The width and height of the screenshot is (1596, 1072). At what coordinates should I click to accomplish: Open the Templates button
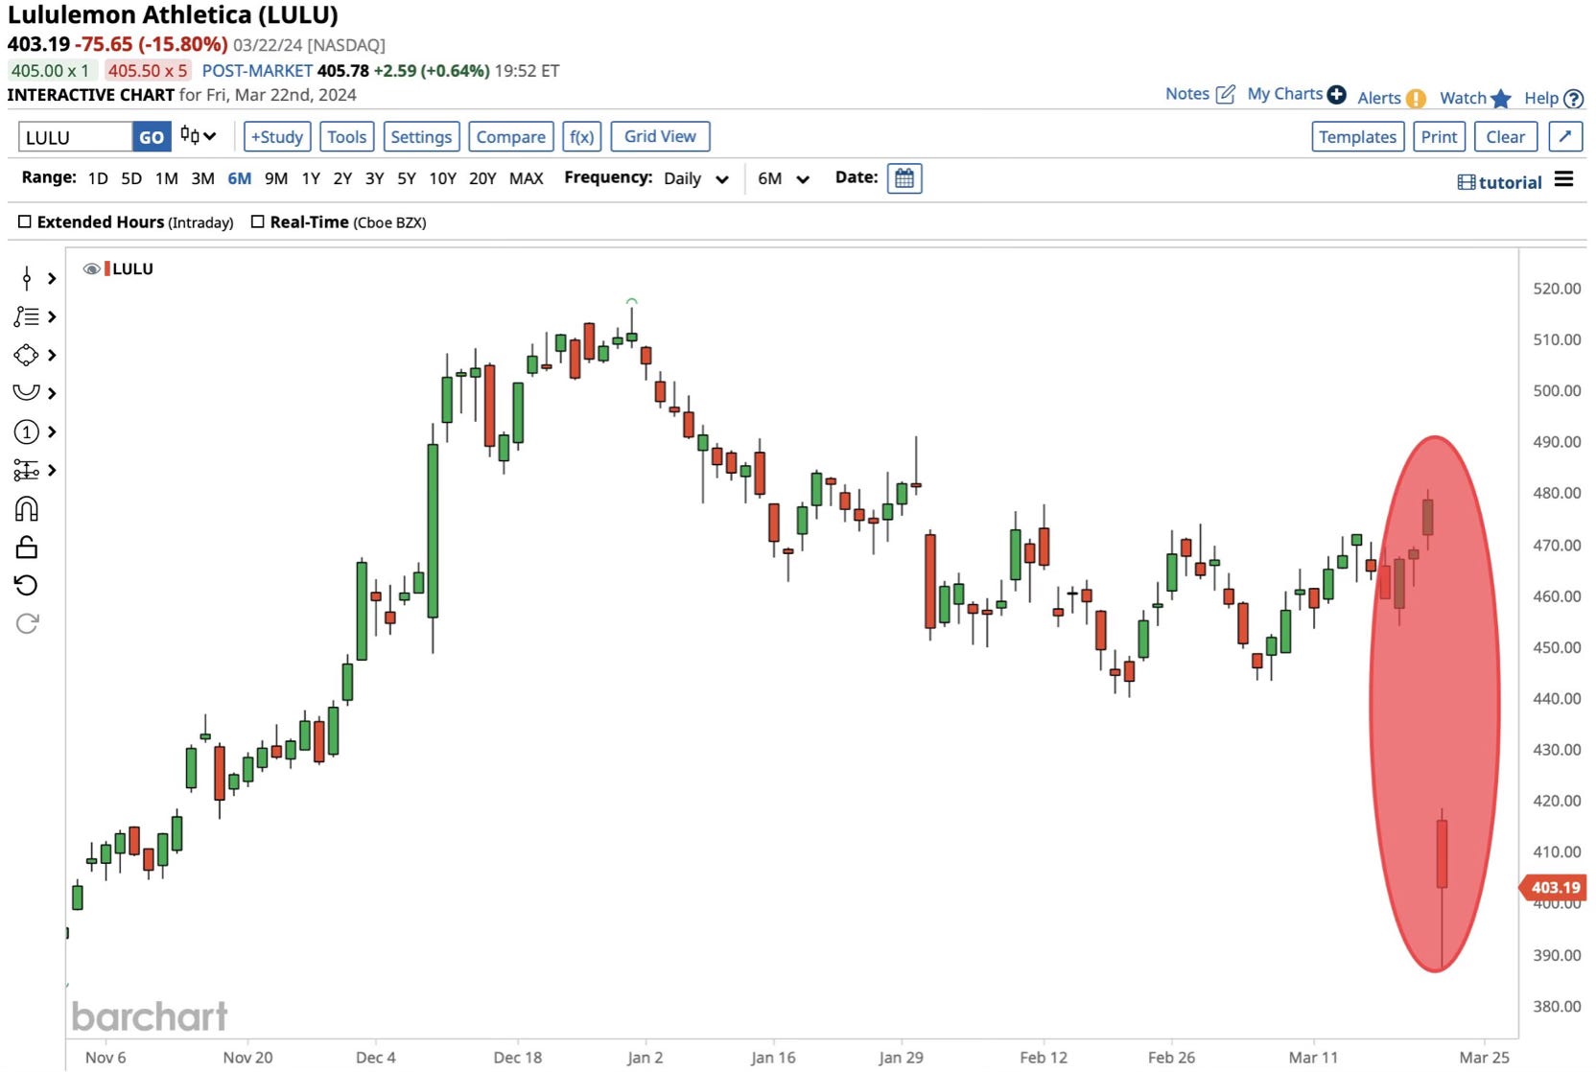pos(1358,136)
